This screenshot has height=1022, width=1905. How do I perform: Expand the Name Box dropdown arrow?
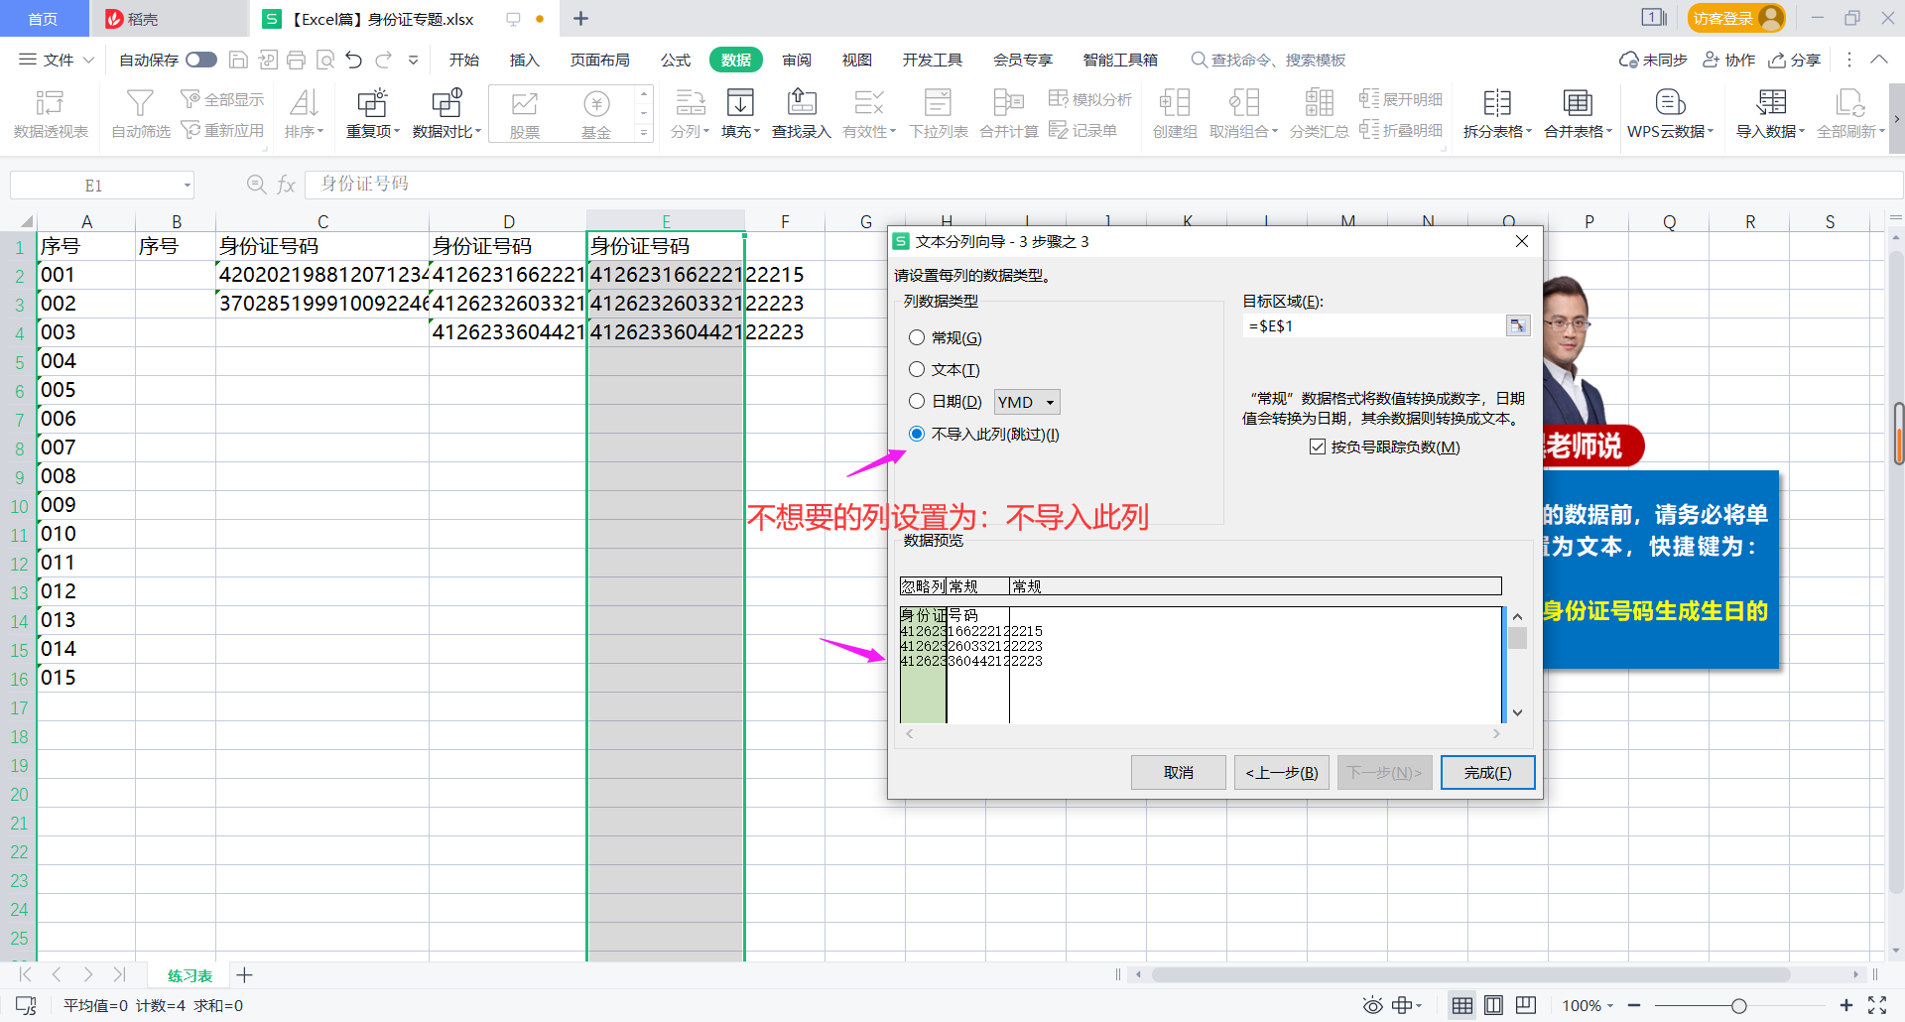click(x=187, y=186)
